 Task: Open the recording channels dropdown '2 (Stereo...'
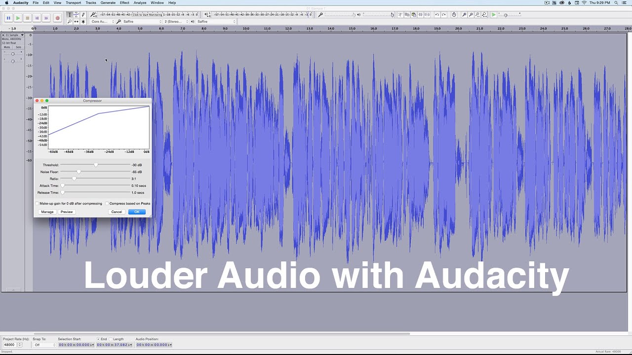(176, 22)
